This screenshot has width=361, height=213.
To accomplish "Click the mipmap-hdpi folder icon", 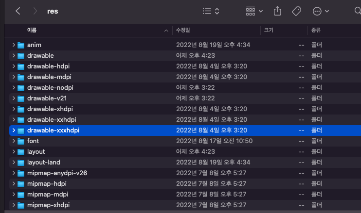I will pos(21,184).
